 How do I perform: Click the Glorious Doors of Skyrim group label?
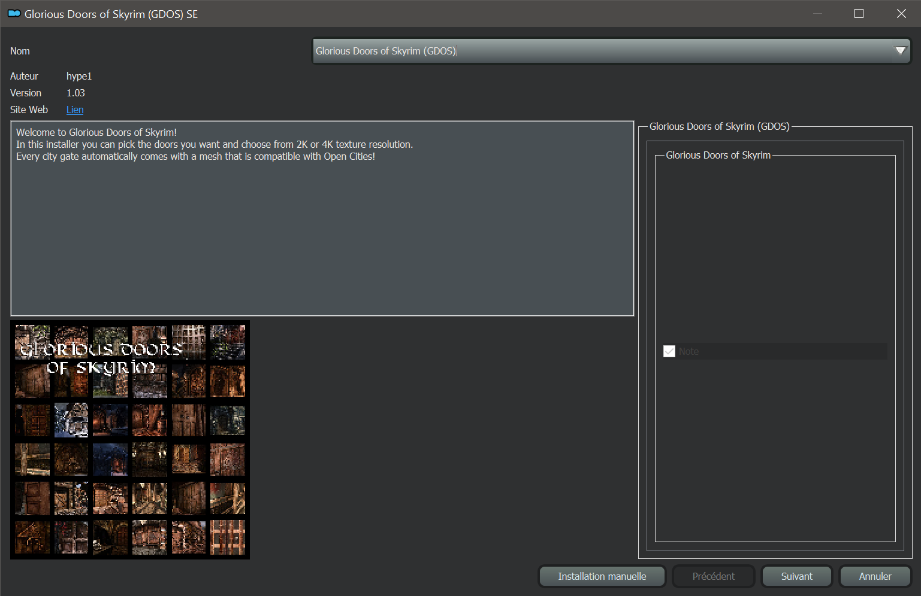pos(718,155)
